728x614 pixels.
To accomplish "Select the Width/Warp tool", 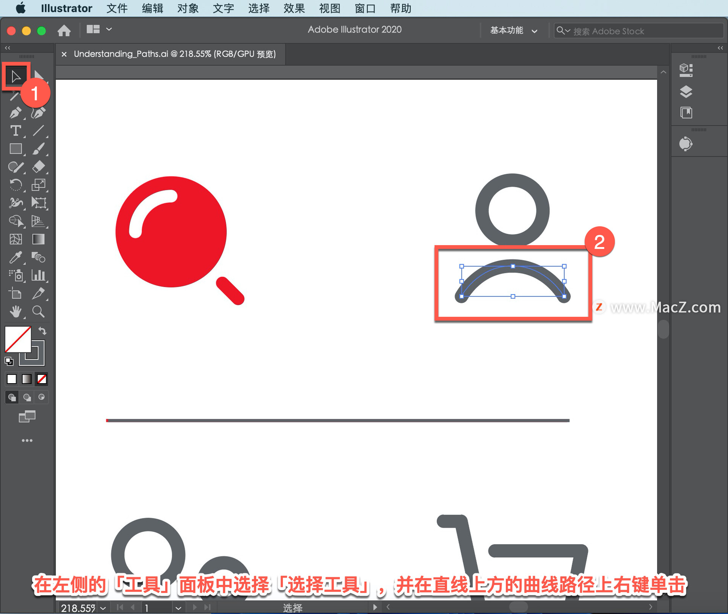I will 16,203.
